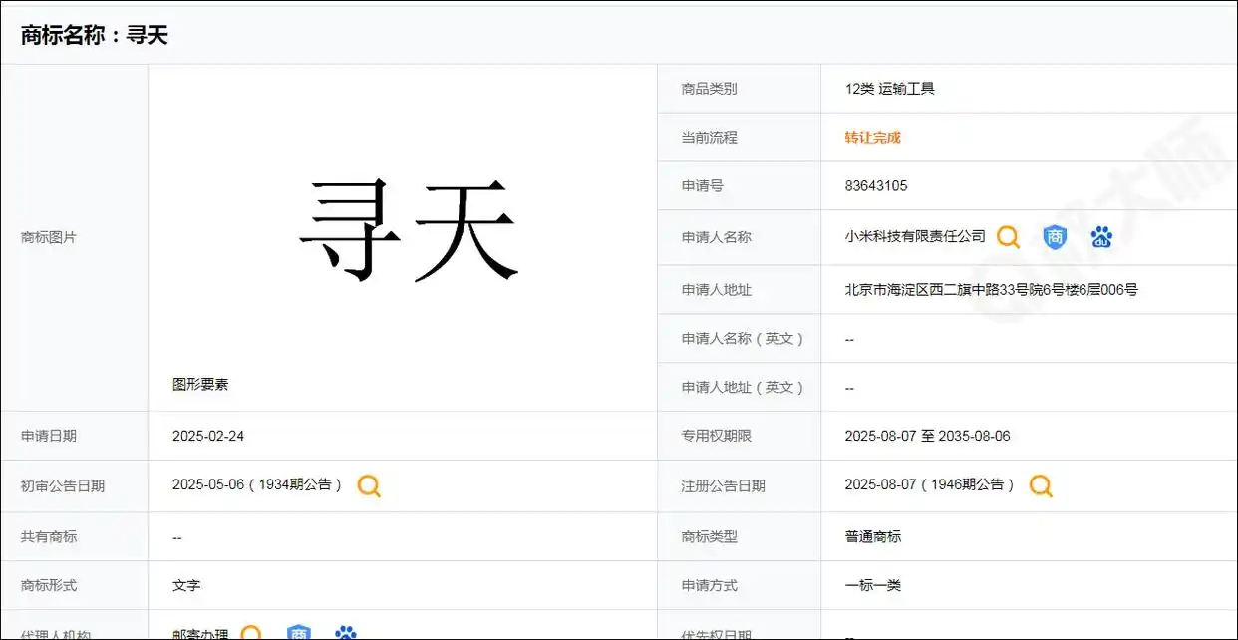This screenshot has height=640, width=1238.
Task: Click the 申请人地址(英文) label
Action: pos(744,388)
